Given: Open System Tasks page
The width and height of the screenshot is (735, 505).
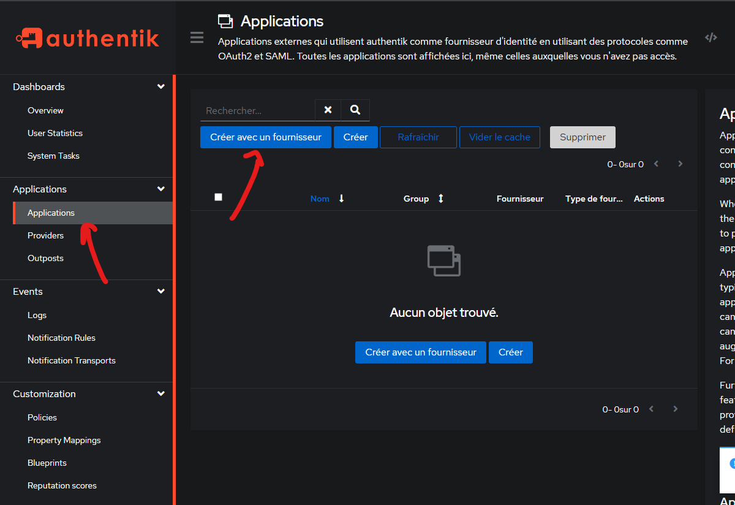Looking at the screenshot, I should point(53,156).
